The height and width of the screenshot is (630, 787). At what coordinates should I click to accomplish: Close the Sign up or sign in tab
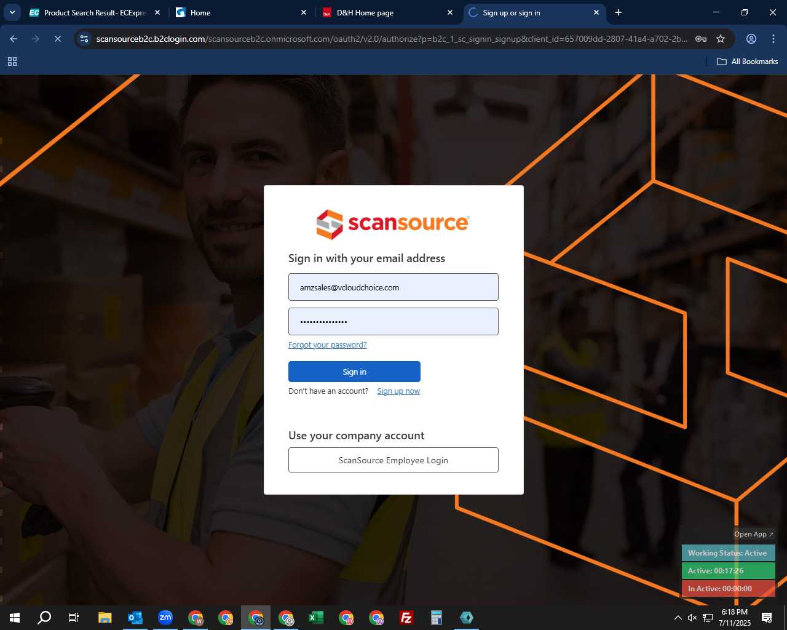pos(596,12)
